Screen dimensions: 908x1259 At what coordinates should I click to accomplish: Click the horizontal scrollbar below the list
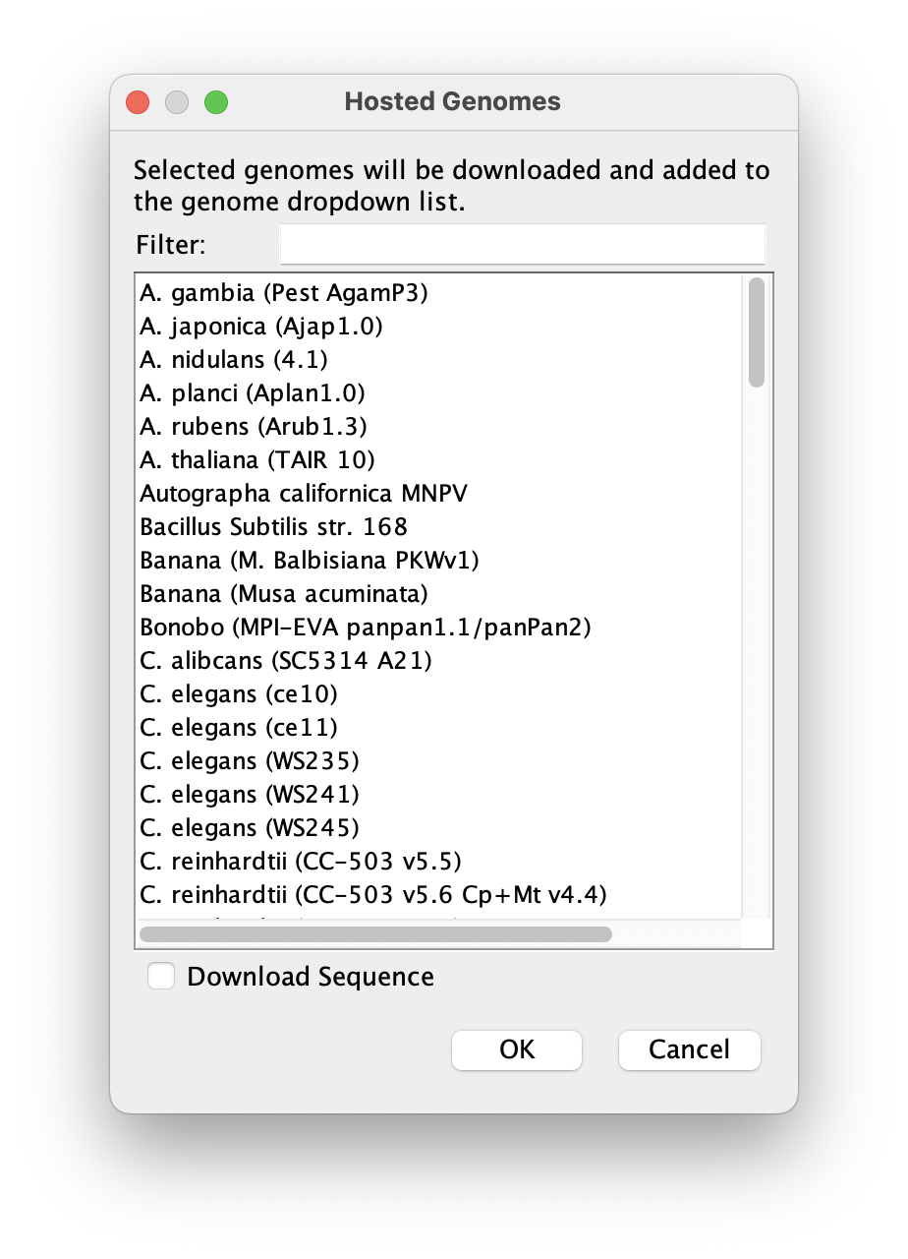coord(374,933)
